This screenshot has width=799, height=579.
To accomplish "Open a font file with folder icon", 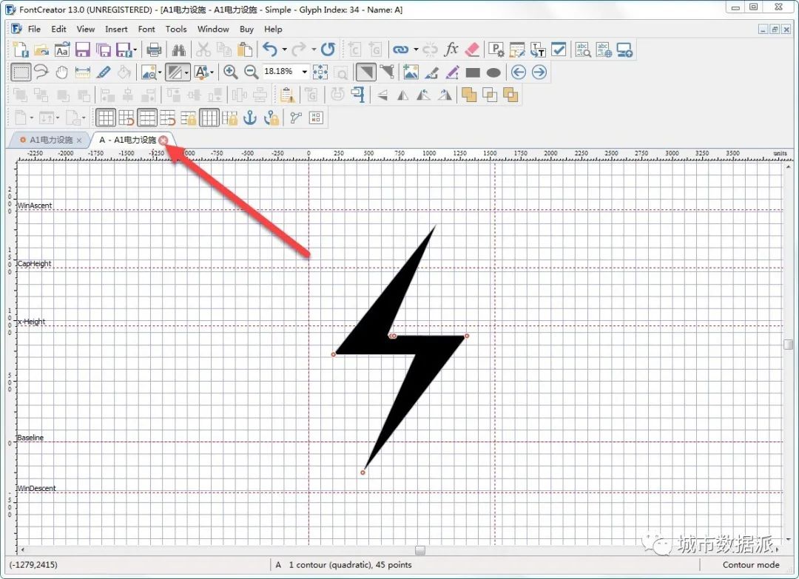I will click(x=41, y=50).
